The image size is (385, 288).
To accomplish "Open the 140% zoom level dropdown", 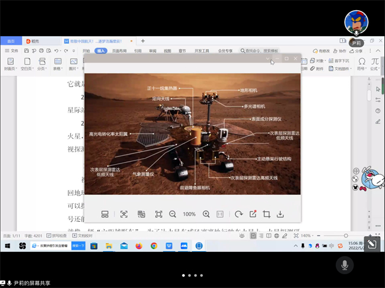I will pos(307,236).
